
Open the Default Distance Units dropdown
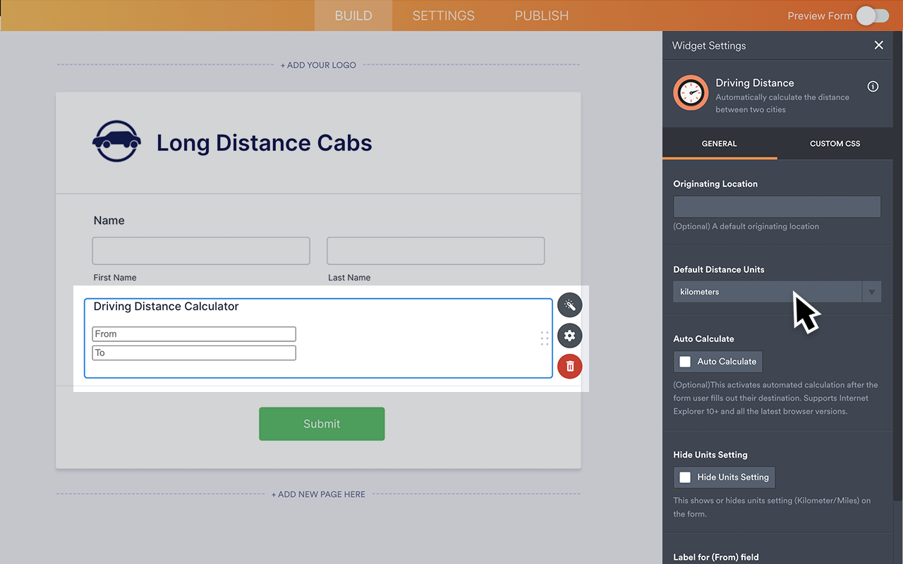coord(872,291)
